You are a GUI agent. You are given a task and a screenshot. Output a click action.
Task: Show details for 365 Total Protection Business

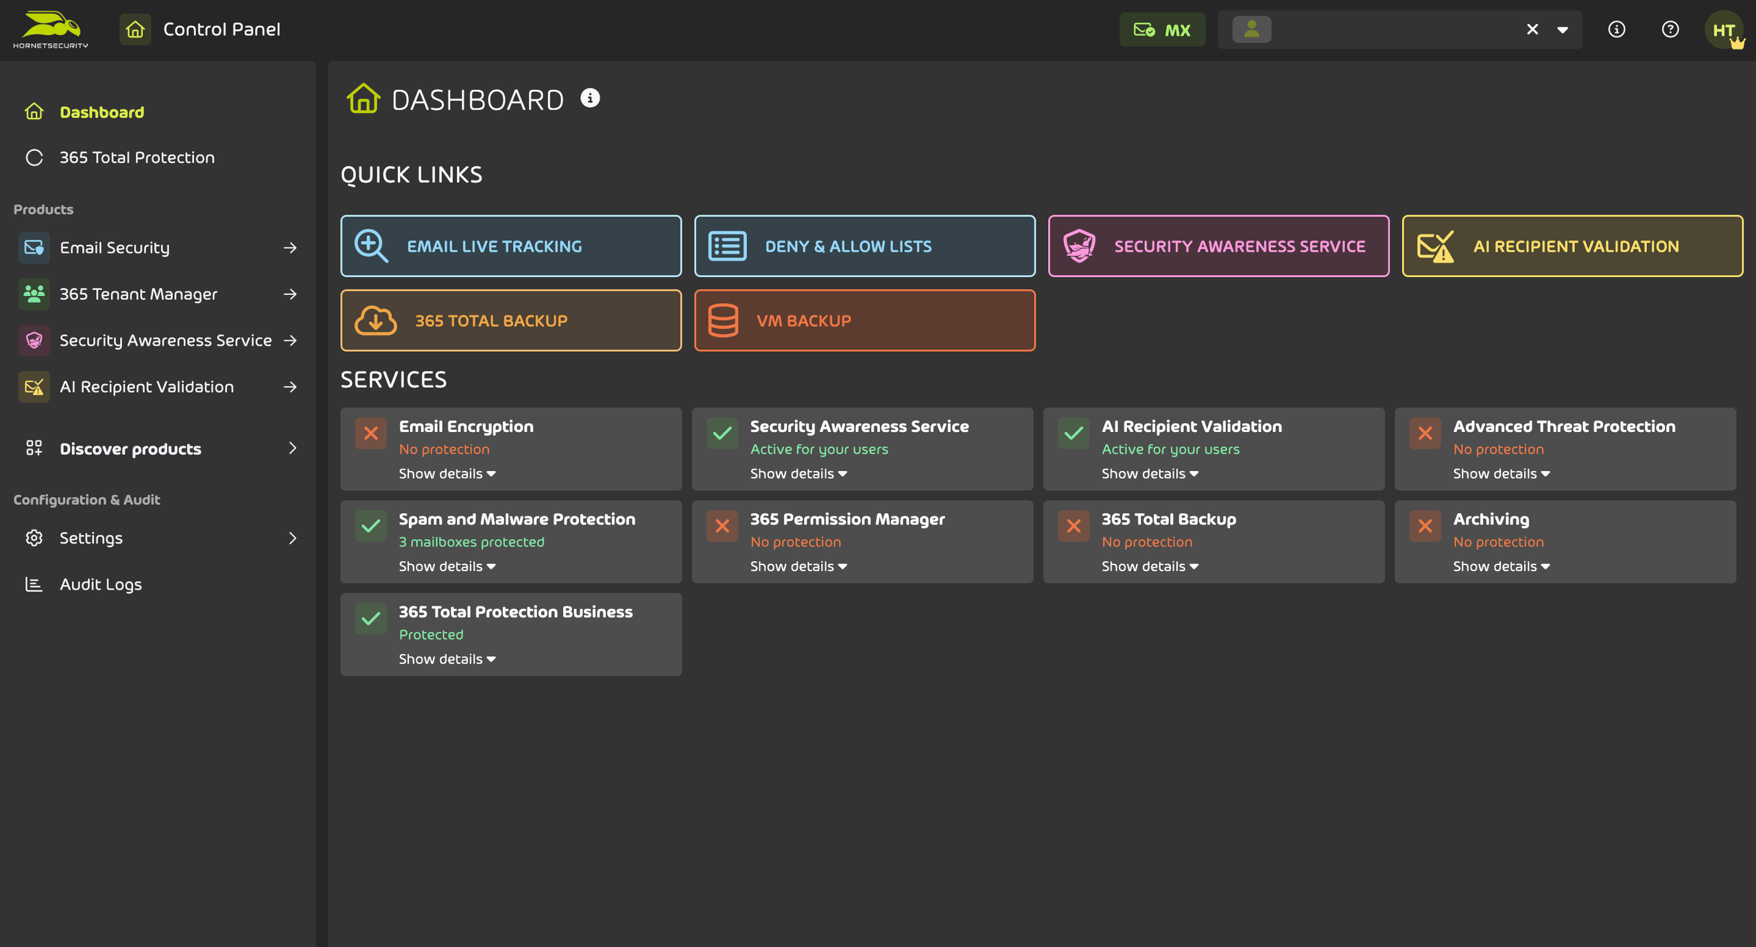pos(447,659)
